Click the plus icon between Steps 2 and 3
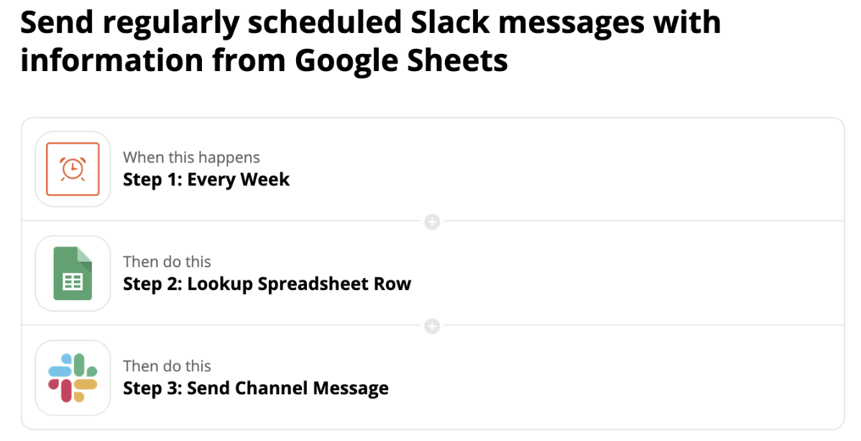Viewport: 861px width, 441px height. tap(432, 326)
